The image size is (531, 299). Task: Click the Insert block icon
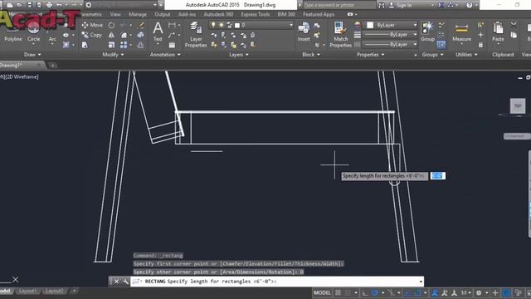point(304,32)
